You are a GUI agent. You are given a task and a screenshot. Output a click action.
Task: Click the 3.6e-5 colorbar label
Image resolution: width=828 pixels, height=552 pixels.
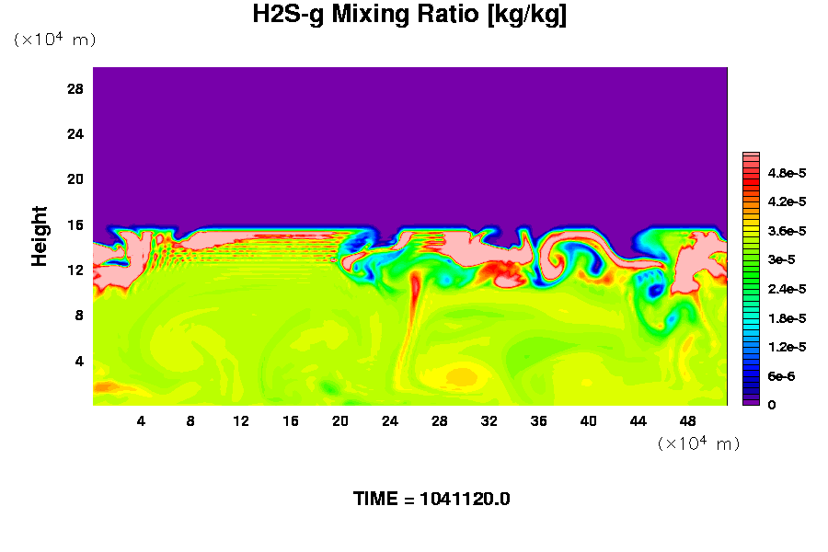point(787,231)
